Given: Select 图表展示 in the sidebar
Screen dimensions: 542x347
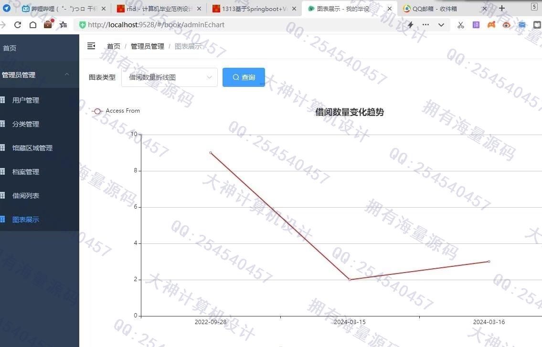Looking at the screenshot, I should click(40, 220).
